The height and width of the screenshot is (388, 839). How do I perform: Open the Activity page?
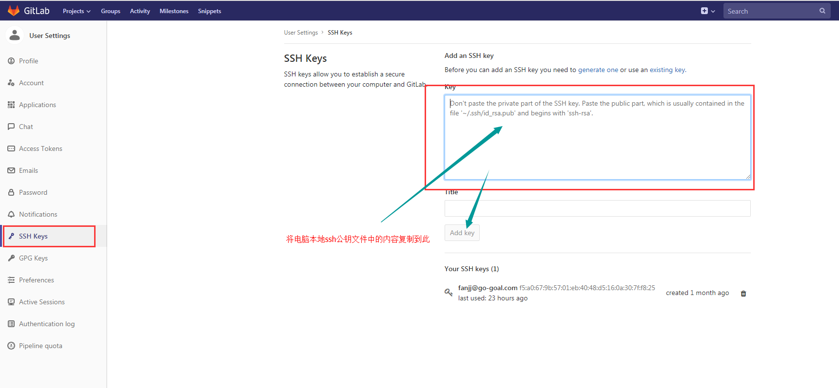tap(140, 11)
